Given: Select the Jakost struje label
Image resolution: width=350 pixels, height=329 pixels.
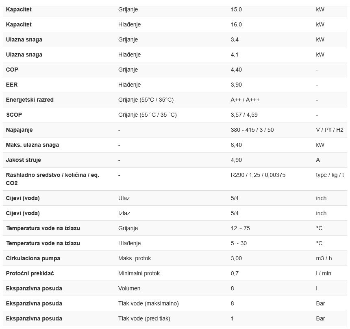Looking at the screenshot, I should coord(24,160).
